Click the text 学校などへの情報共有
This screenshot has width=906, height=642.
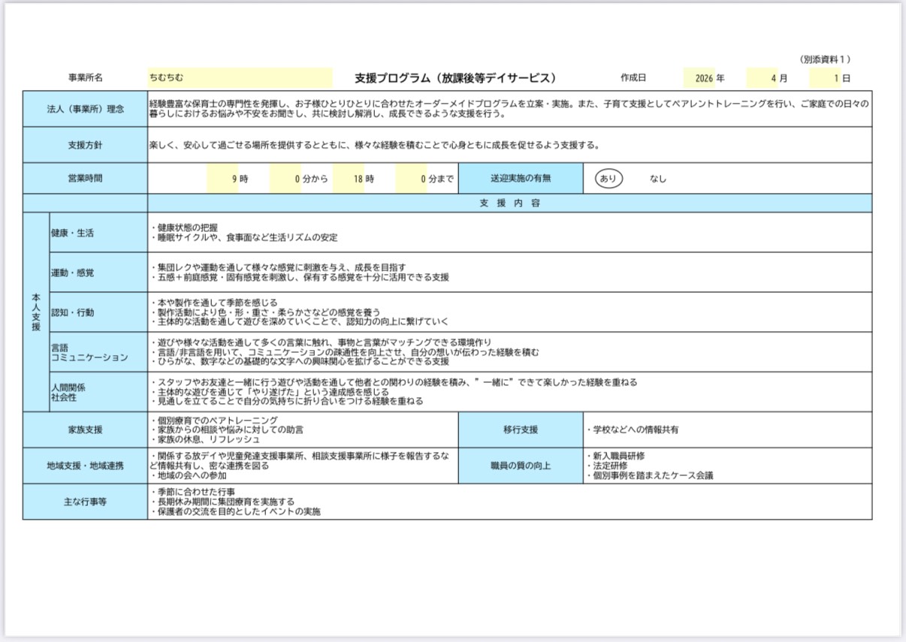pos(632,430)
